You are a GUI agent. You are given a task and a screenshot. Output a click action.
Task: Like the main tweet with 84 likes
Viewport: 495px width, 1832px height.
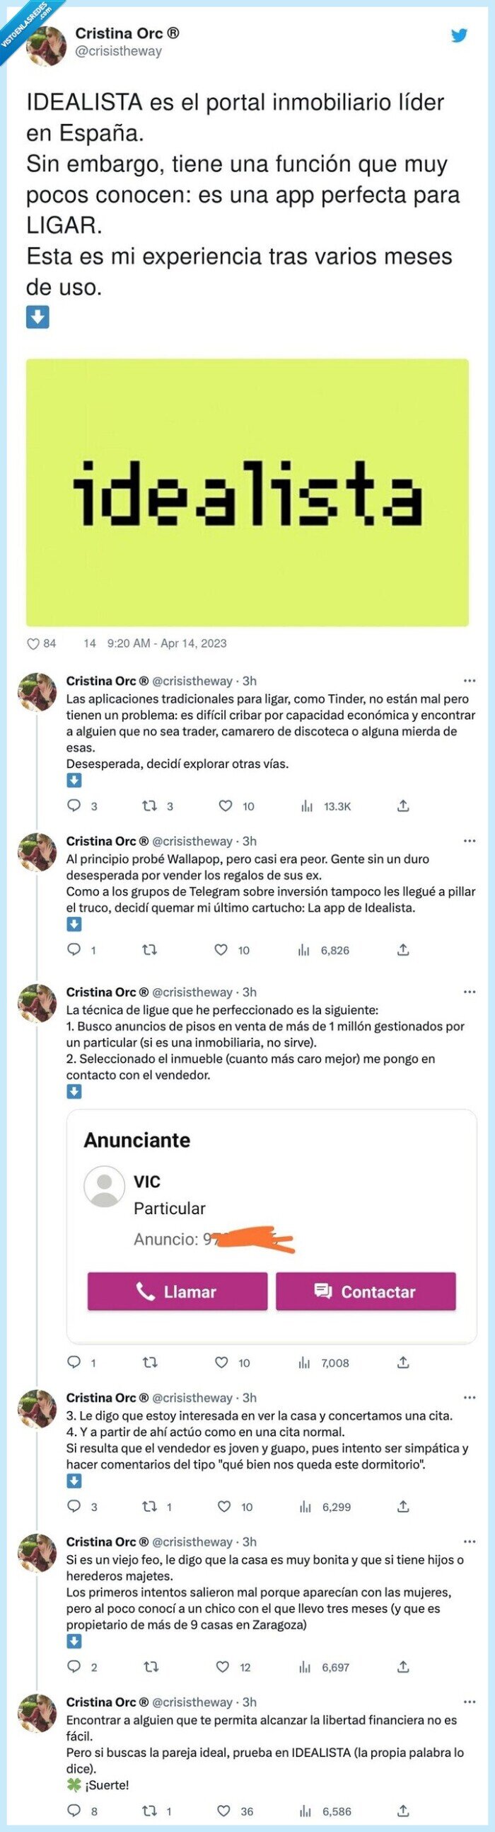(x=33, y=644)
